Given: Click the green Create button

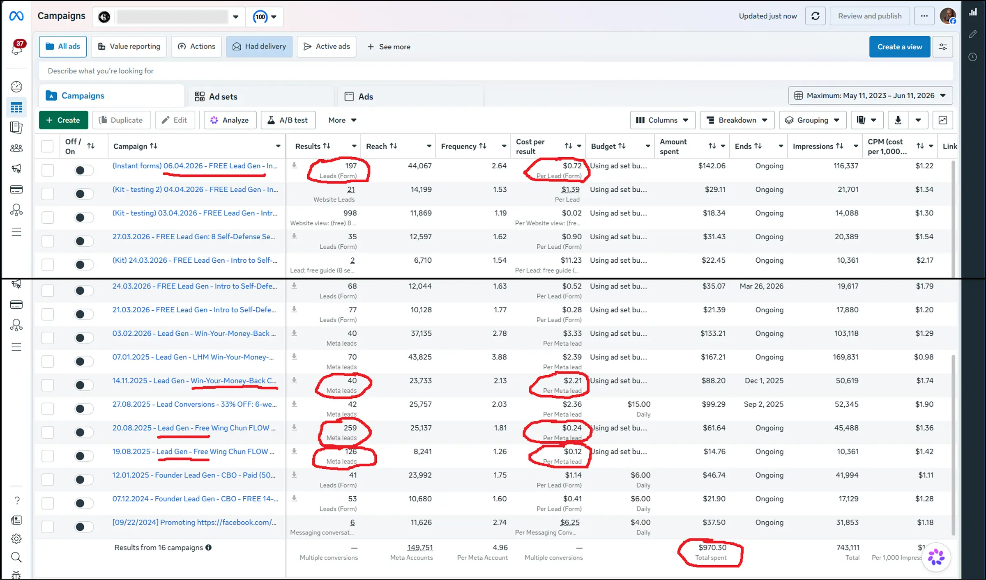Looking at the screenshot, I should coord(64,120).
